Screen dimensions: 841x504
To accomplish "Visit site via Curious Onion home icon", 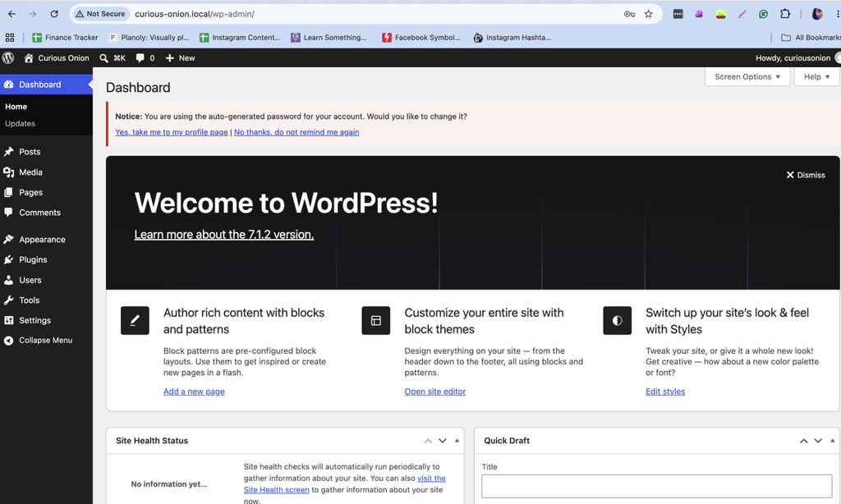I will tap(29, 58).
